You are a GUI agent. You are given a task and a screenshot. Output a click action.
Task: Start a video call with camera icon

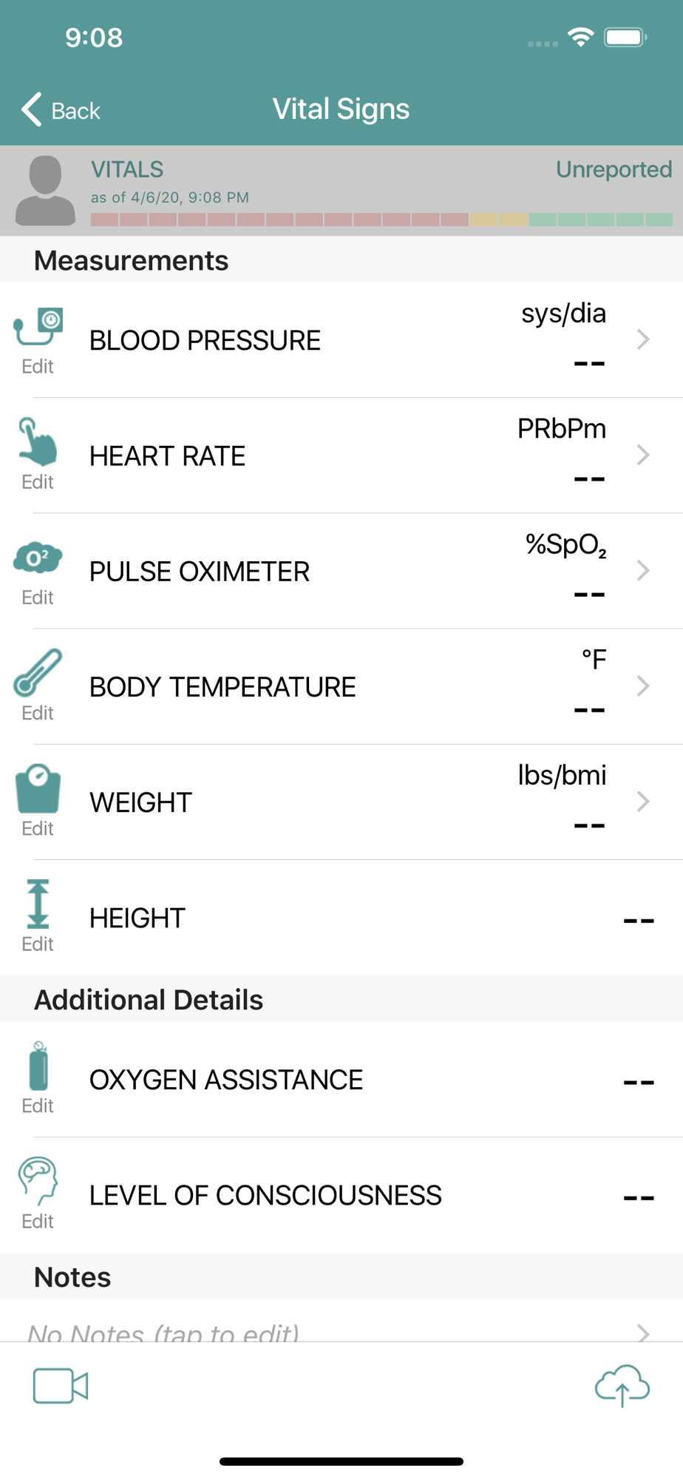coord(61,1386)
